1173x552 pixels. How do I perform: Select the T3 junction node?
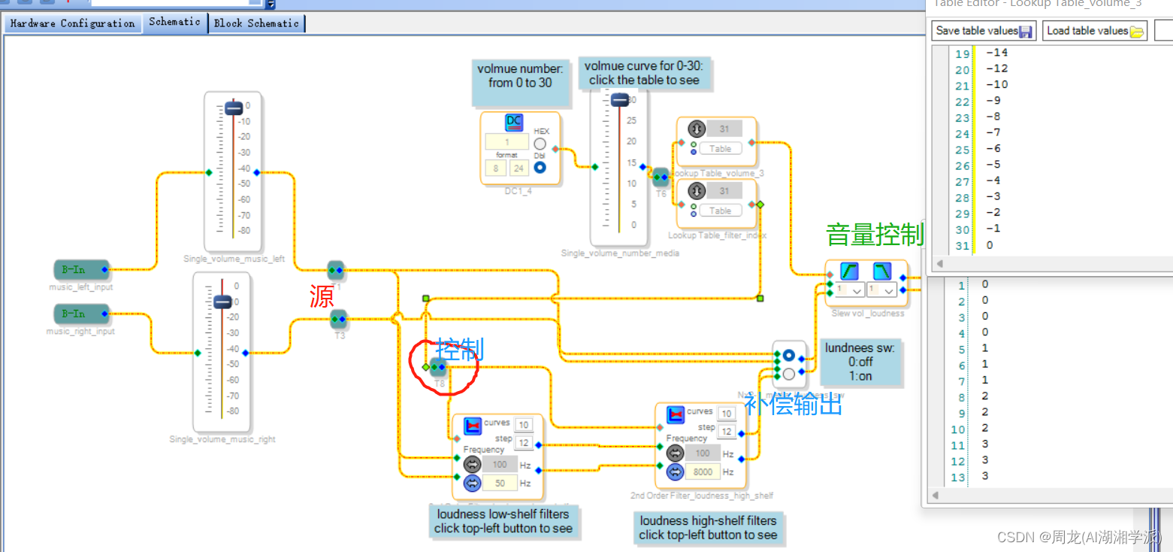339,320
